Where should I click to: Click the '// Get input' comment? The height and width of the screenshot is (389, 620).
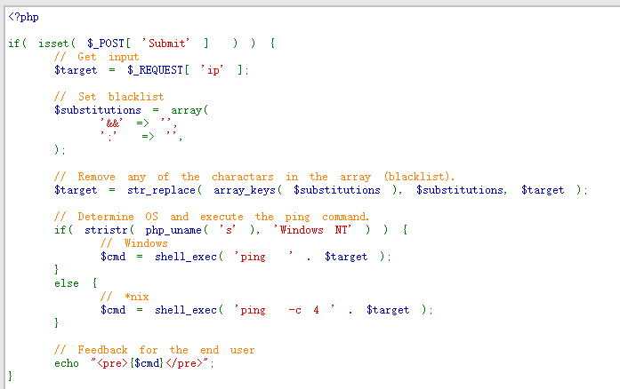96,57
